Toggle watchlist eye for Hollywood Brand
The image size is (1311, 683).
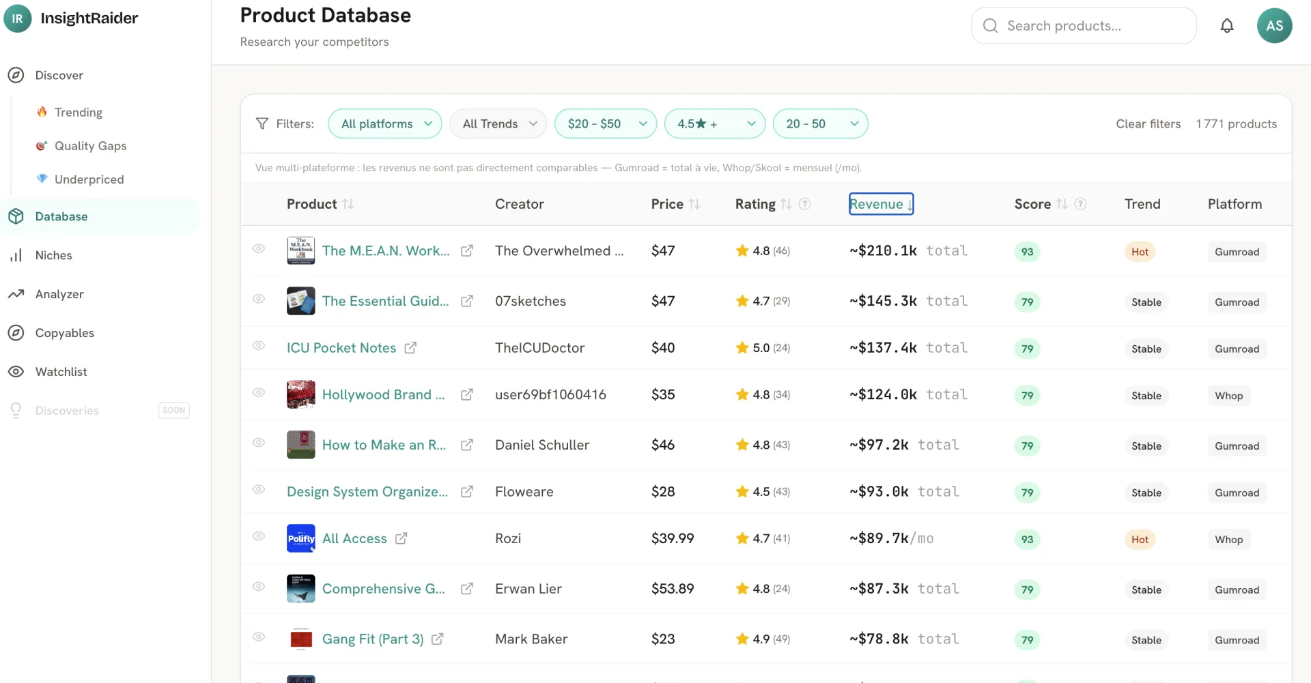click(259, 392)
